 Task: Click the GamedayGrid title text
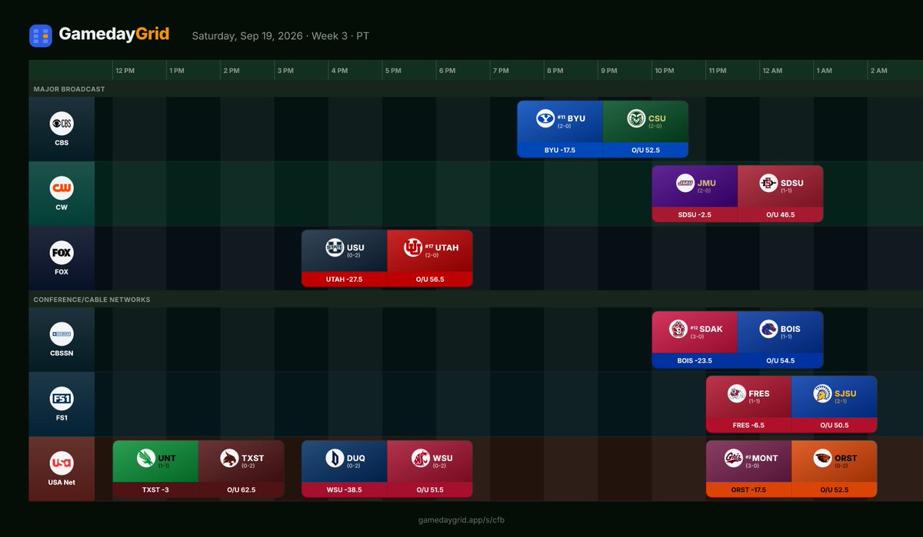(x=114, y=35)
